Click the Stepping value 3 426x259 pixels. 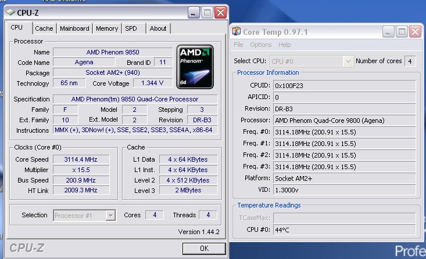(x=202, y=110)
